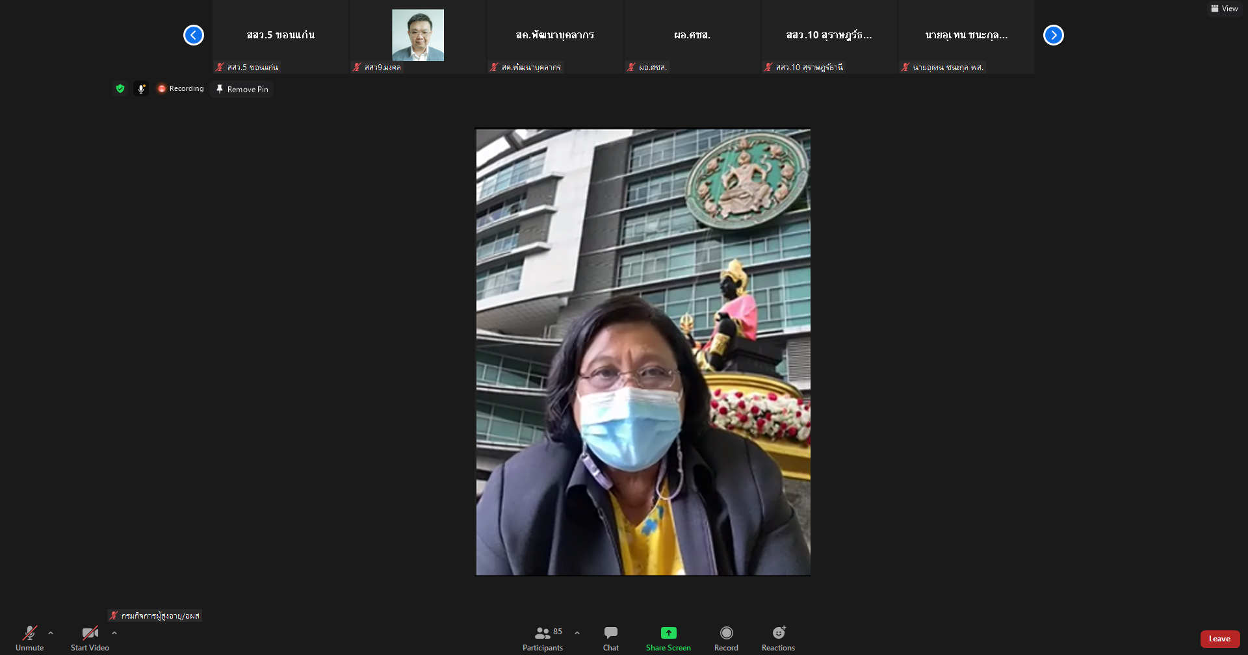Expand Participants options caret
The width and height of the screenshot is (1248, 655).
coord(577,633)
